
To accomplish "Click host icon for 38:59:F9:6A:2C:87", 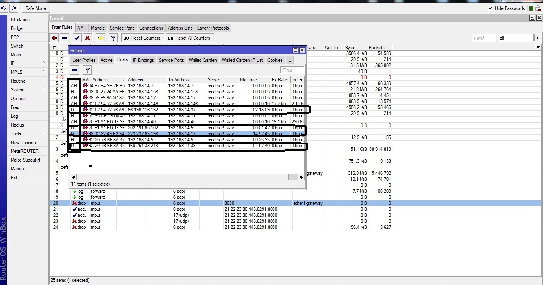I will coord(85,98).
